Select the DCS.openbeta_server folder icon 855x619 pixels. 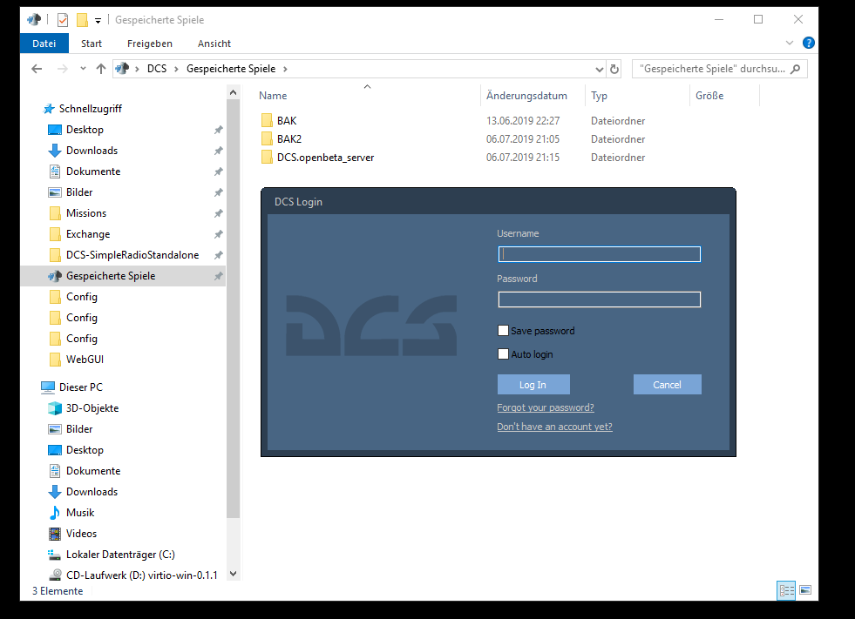[267, 158]
